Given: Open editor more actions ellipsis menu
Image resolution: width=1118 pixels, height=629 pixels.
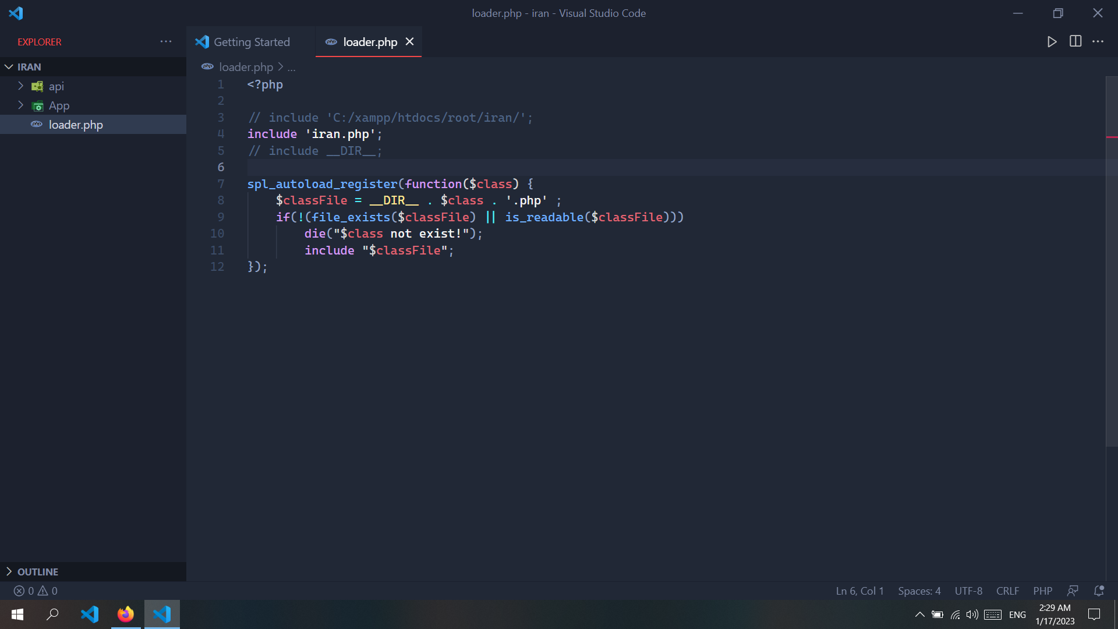Looking at the screenshot, I should click(1098, 41).
